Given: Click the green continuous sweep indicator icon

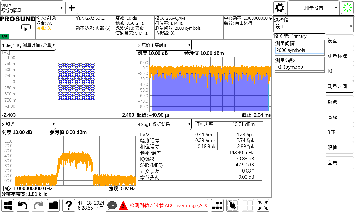Looking at the screenshot, I should [348, 8].
